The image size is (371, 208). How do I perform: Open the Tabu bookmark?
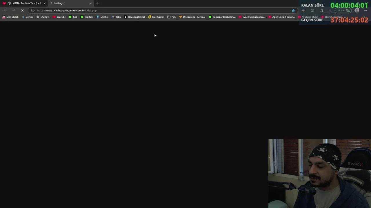116,17
